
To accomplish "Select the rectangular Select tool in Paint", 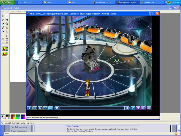I will point(7,16).
